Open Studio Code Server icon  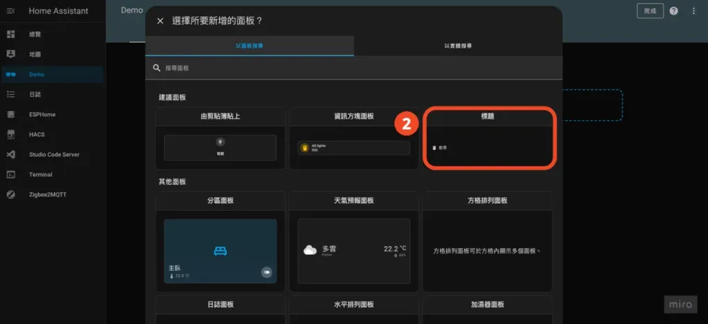pyautogui.click(x=11, y=154)
